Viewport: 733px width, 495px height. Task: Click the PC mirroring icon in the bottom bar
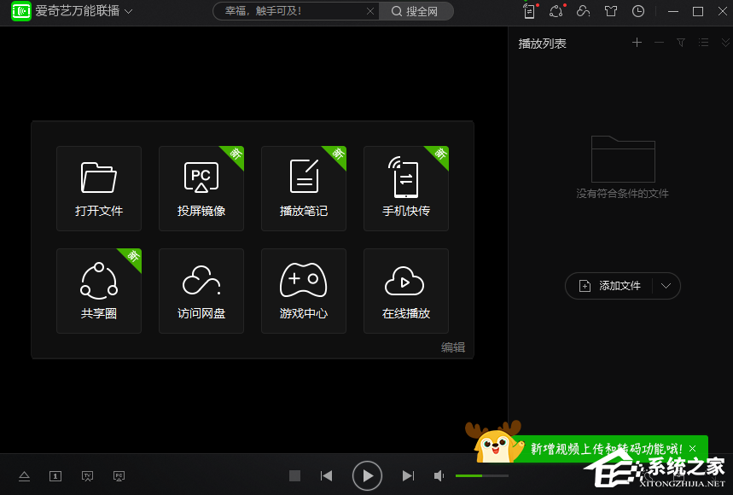tap(119, 476)
